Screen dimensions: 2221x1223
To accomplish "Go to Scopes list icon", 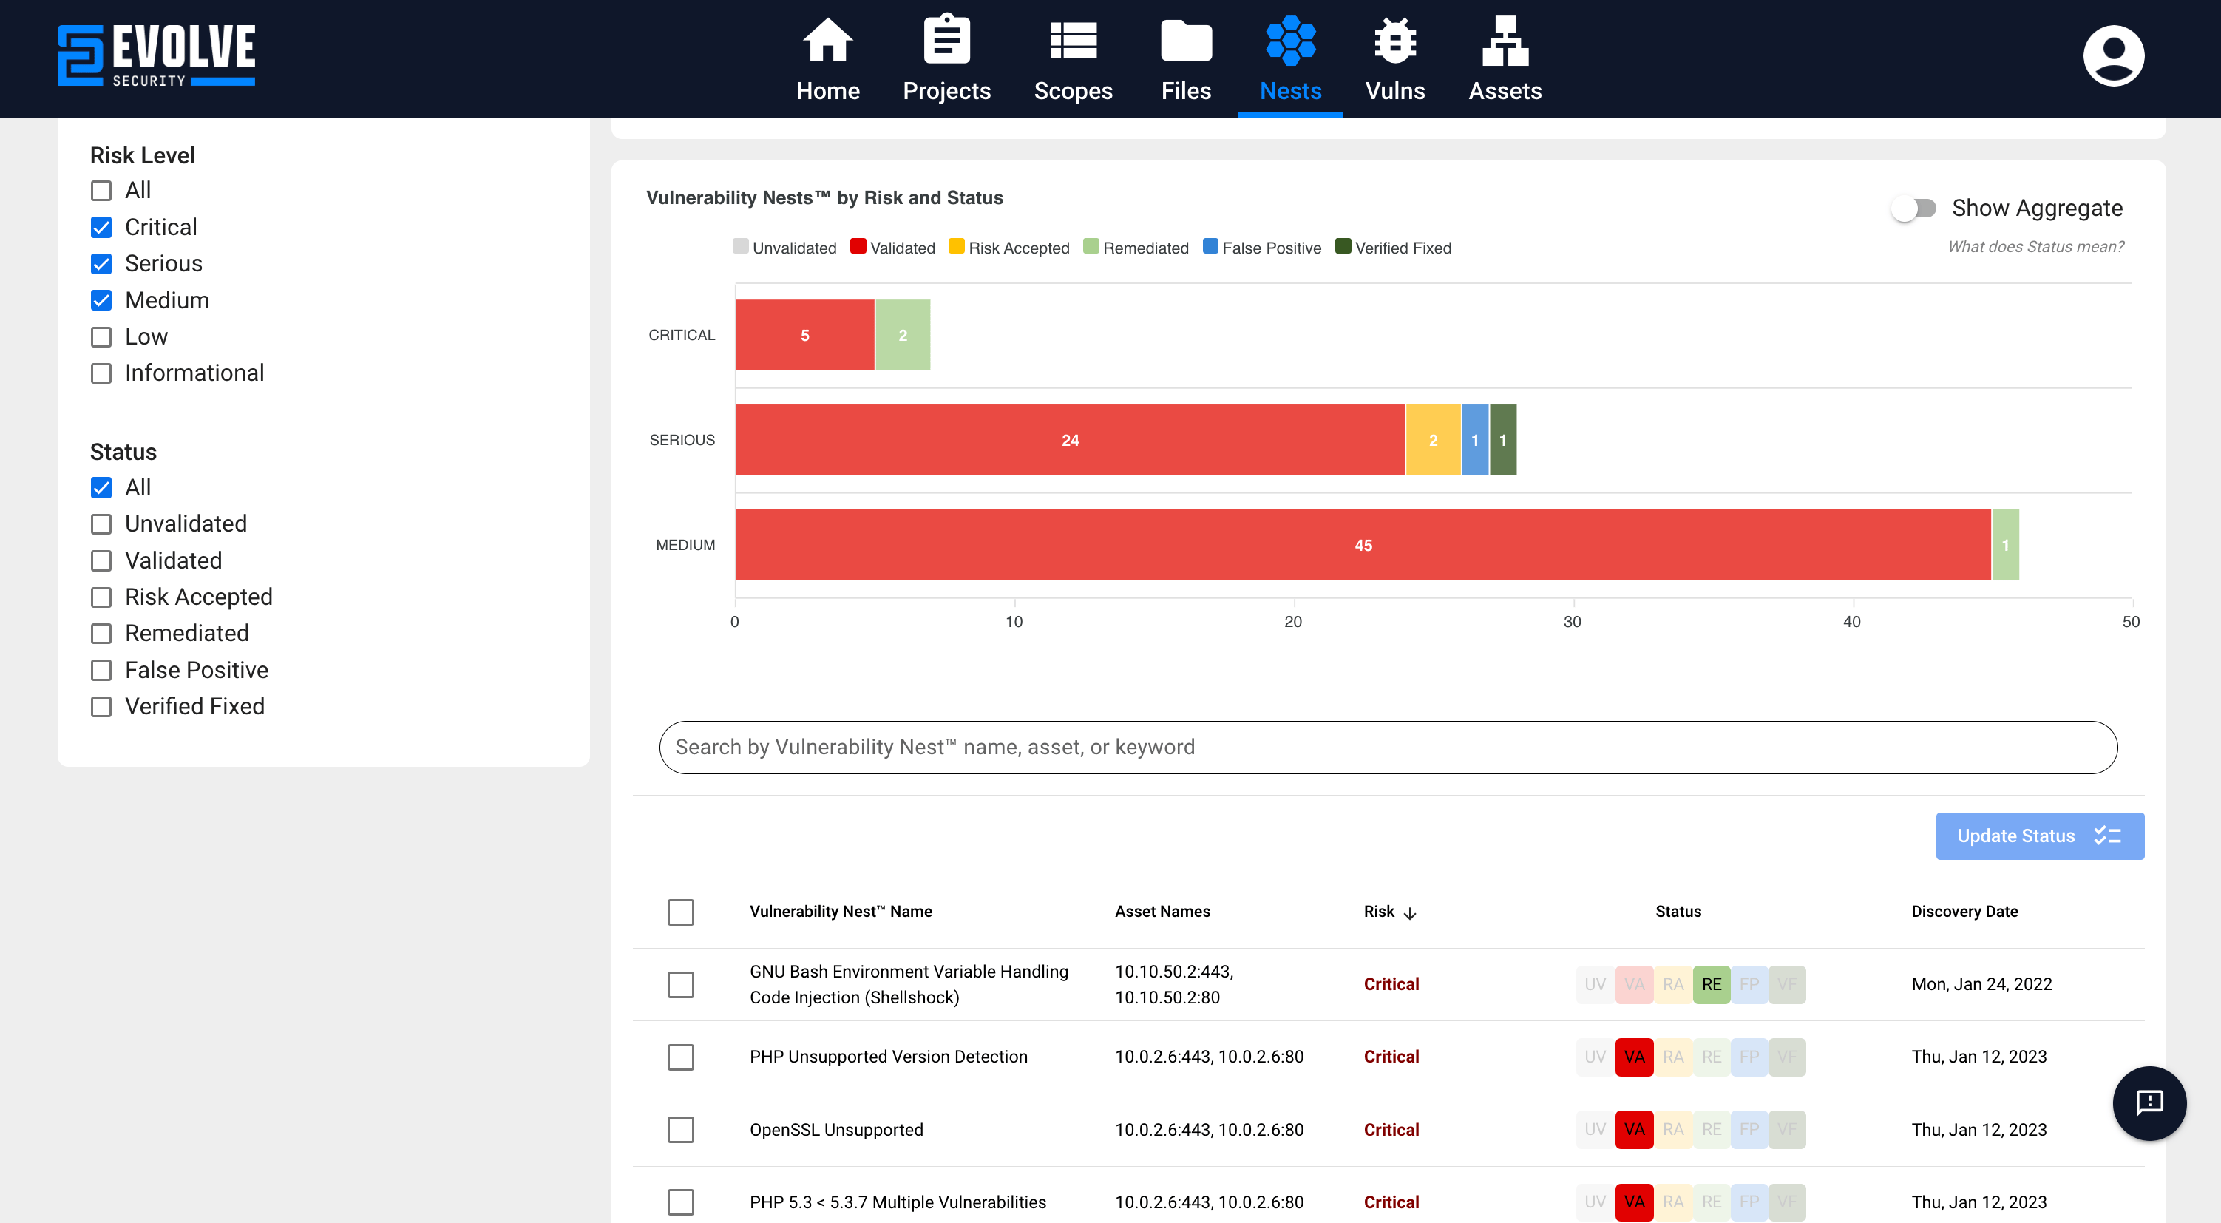I will coord(1073,41).
